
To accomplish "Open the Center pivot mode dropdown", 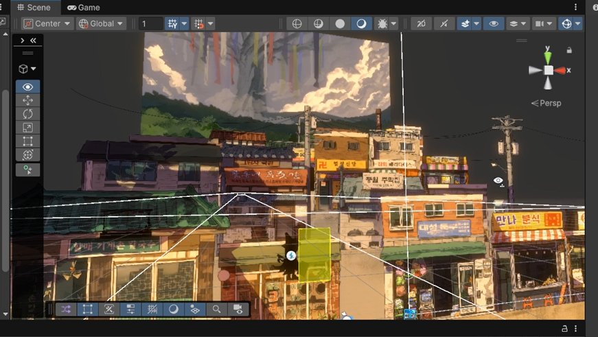I will click(x=47, y=23).
